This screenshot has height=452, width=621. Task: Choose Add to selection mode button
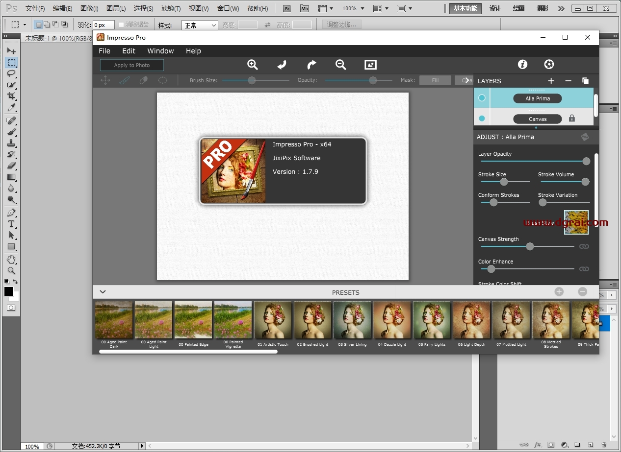[x=47, y=24]
